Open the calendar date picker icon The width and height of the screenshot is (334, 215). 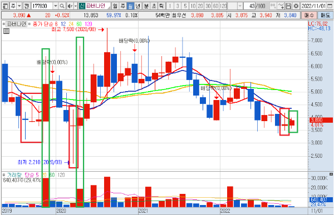(329, 6)
